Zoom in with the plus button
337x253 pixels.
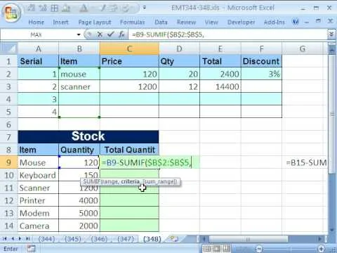coord(321,249)
